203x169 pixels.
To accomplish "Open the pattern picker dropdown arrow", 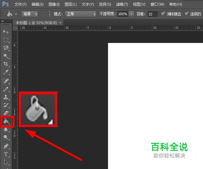I will tap(50, 14).
